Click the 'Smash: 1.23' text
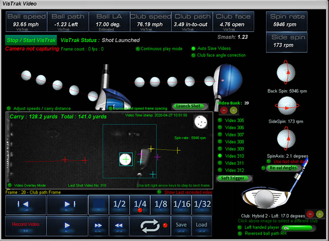Screen dimensions: 329x241 tap(233, 37)
